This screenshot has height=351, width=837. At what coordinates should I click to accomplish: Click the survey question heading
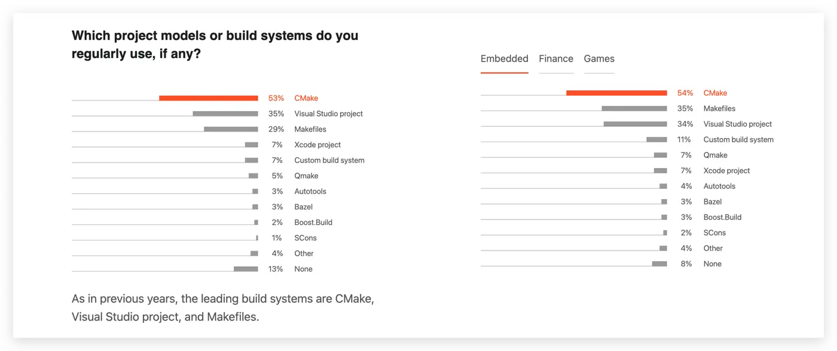(x=215, y=44)
